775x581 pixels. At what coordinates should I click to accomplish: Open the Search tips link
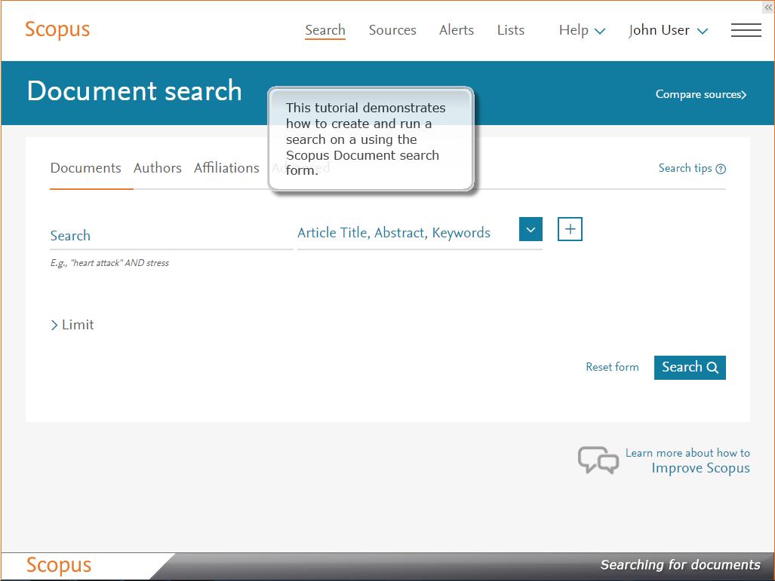click(x=685, y=168)
